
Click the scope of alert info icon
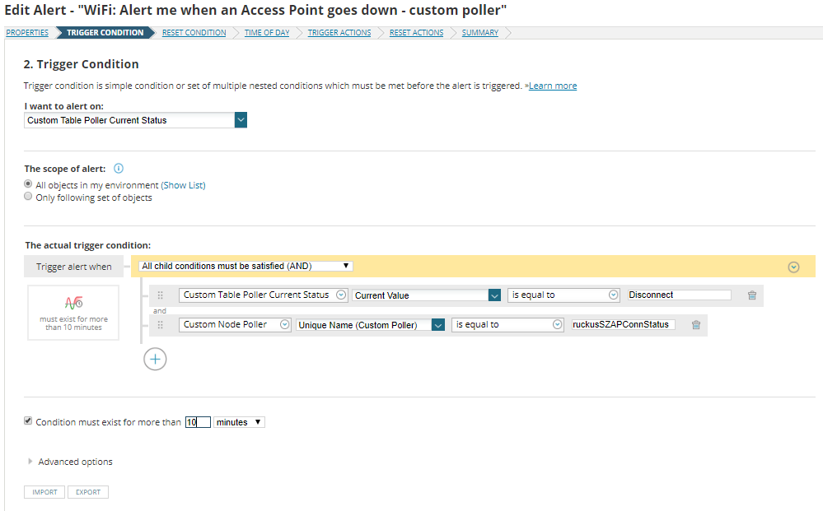pos(119,168)
